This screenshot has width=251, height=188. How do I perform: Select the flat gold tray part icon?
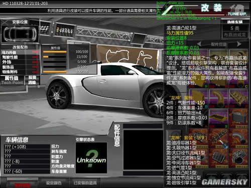click(218, 118)
